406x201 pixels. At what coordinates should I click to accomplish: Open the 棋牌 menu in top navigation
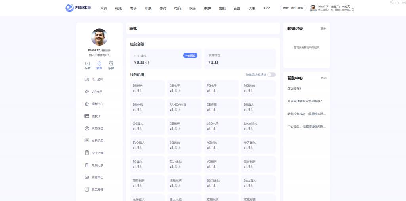tap(207, 8)
